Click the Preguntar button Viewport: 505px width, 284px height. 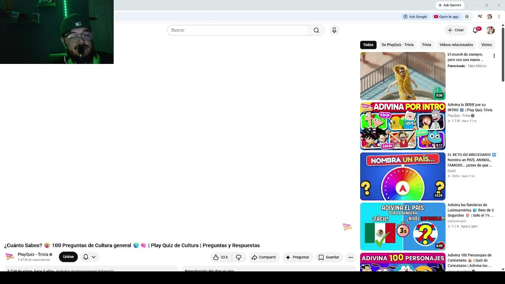pyautogui.click(x=297, y=257)
